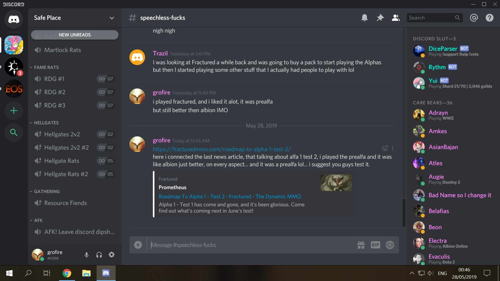The width and height of the screenshot is (500, 281).
Task: Open Bad Name so I change it member
Action: 453,195
